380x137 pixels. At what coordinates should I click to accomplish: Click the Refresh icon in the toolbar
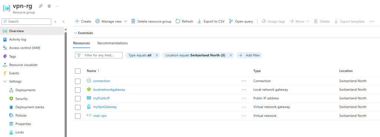point(178,21)
